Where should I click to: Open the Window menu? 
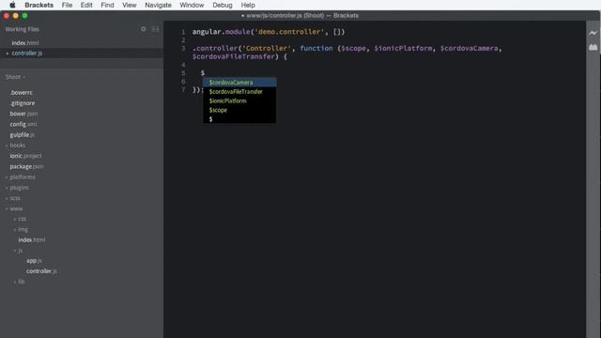[x=192, y=5]
